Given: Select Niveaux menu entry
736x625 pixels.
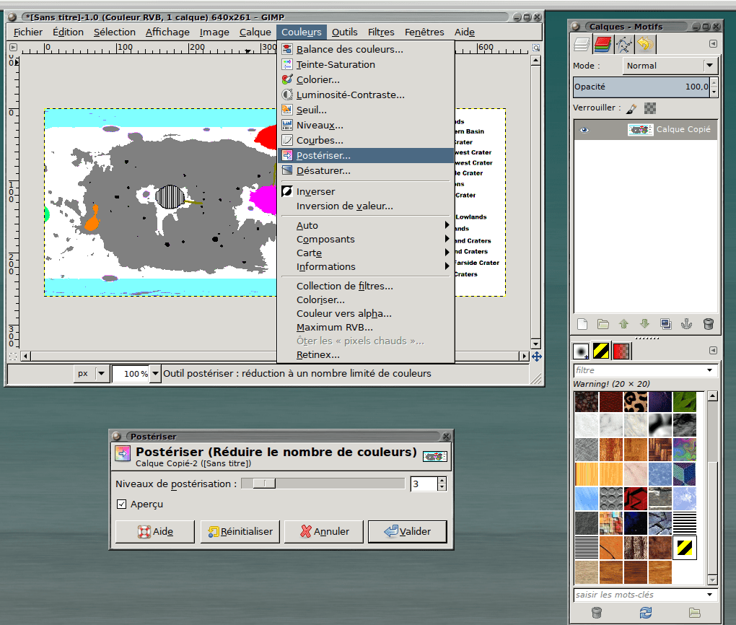Looking at the screenshot, I should 366,126.
